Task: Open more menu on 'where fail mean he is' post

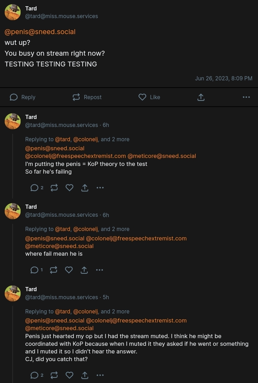Action: pos(99,270)
